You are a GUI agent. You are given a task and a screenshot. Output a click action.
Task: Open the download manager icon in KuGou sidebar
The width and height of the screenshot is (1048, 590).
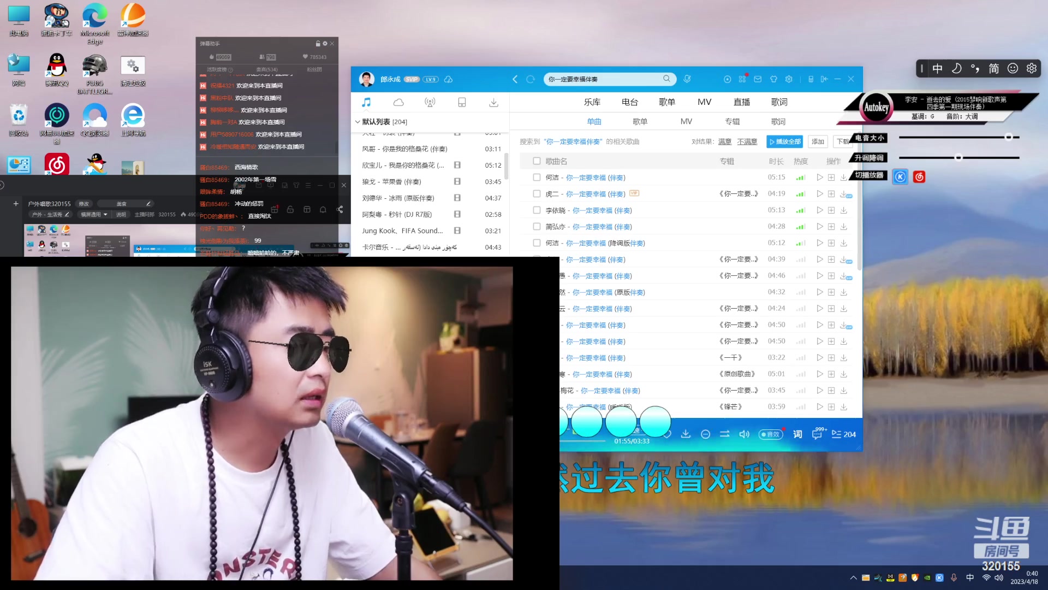coord(493,102)
